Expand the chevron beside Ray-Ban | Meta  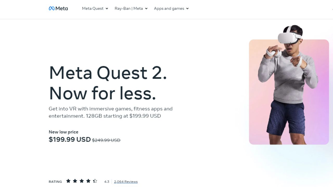point(146,9)
